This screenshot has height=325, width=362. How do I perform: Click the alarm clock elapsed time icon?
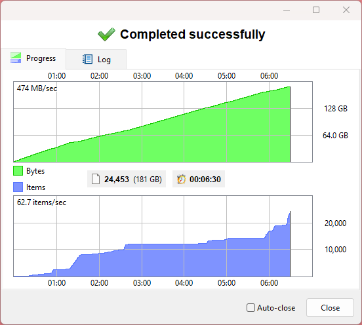click(x=181, y=179)
